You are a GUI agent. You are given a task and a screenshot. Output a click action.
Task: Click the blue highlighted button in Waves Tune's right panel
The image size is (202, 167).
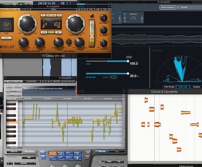[x=102, y=152]
